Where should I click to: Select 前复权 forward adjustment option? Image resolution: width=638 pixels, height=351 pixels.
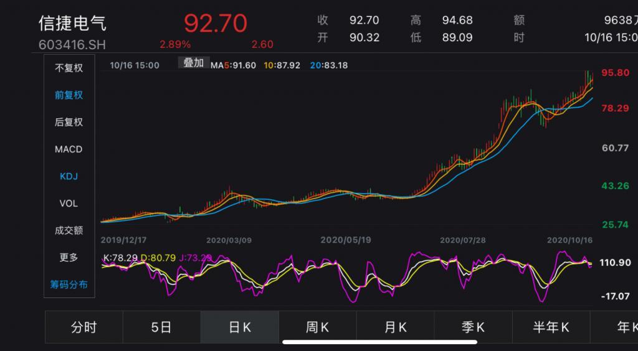[69, 95]
